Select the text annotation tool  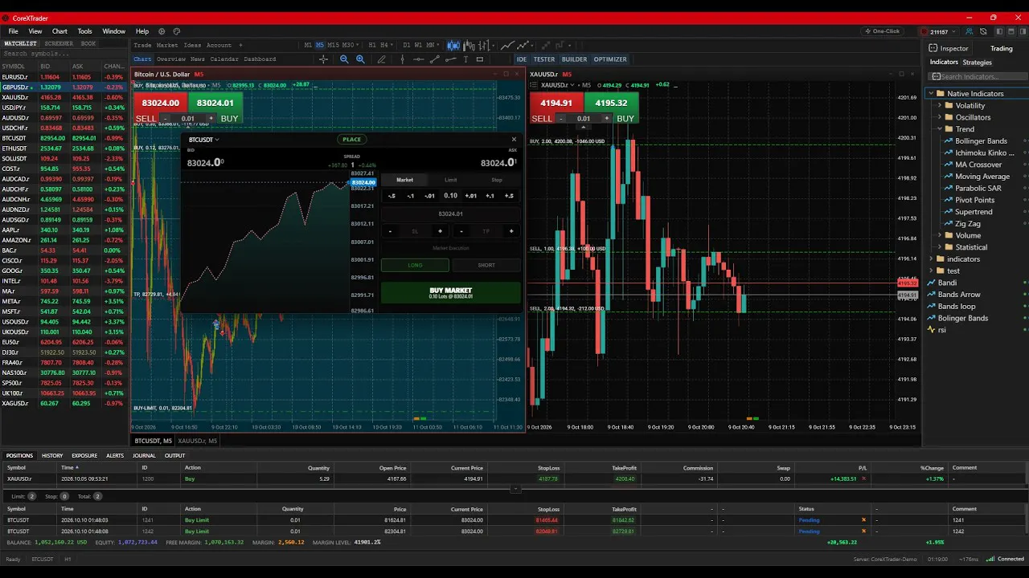(x=465, y=59)
